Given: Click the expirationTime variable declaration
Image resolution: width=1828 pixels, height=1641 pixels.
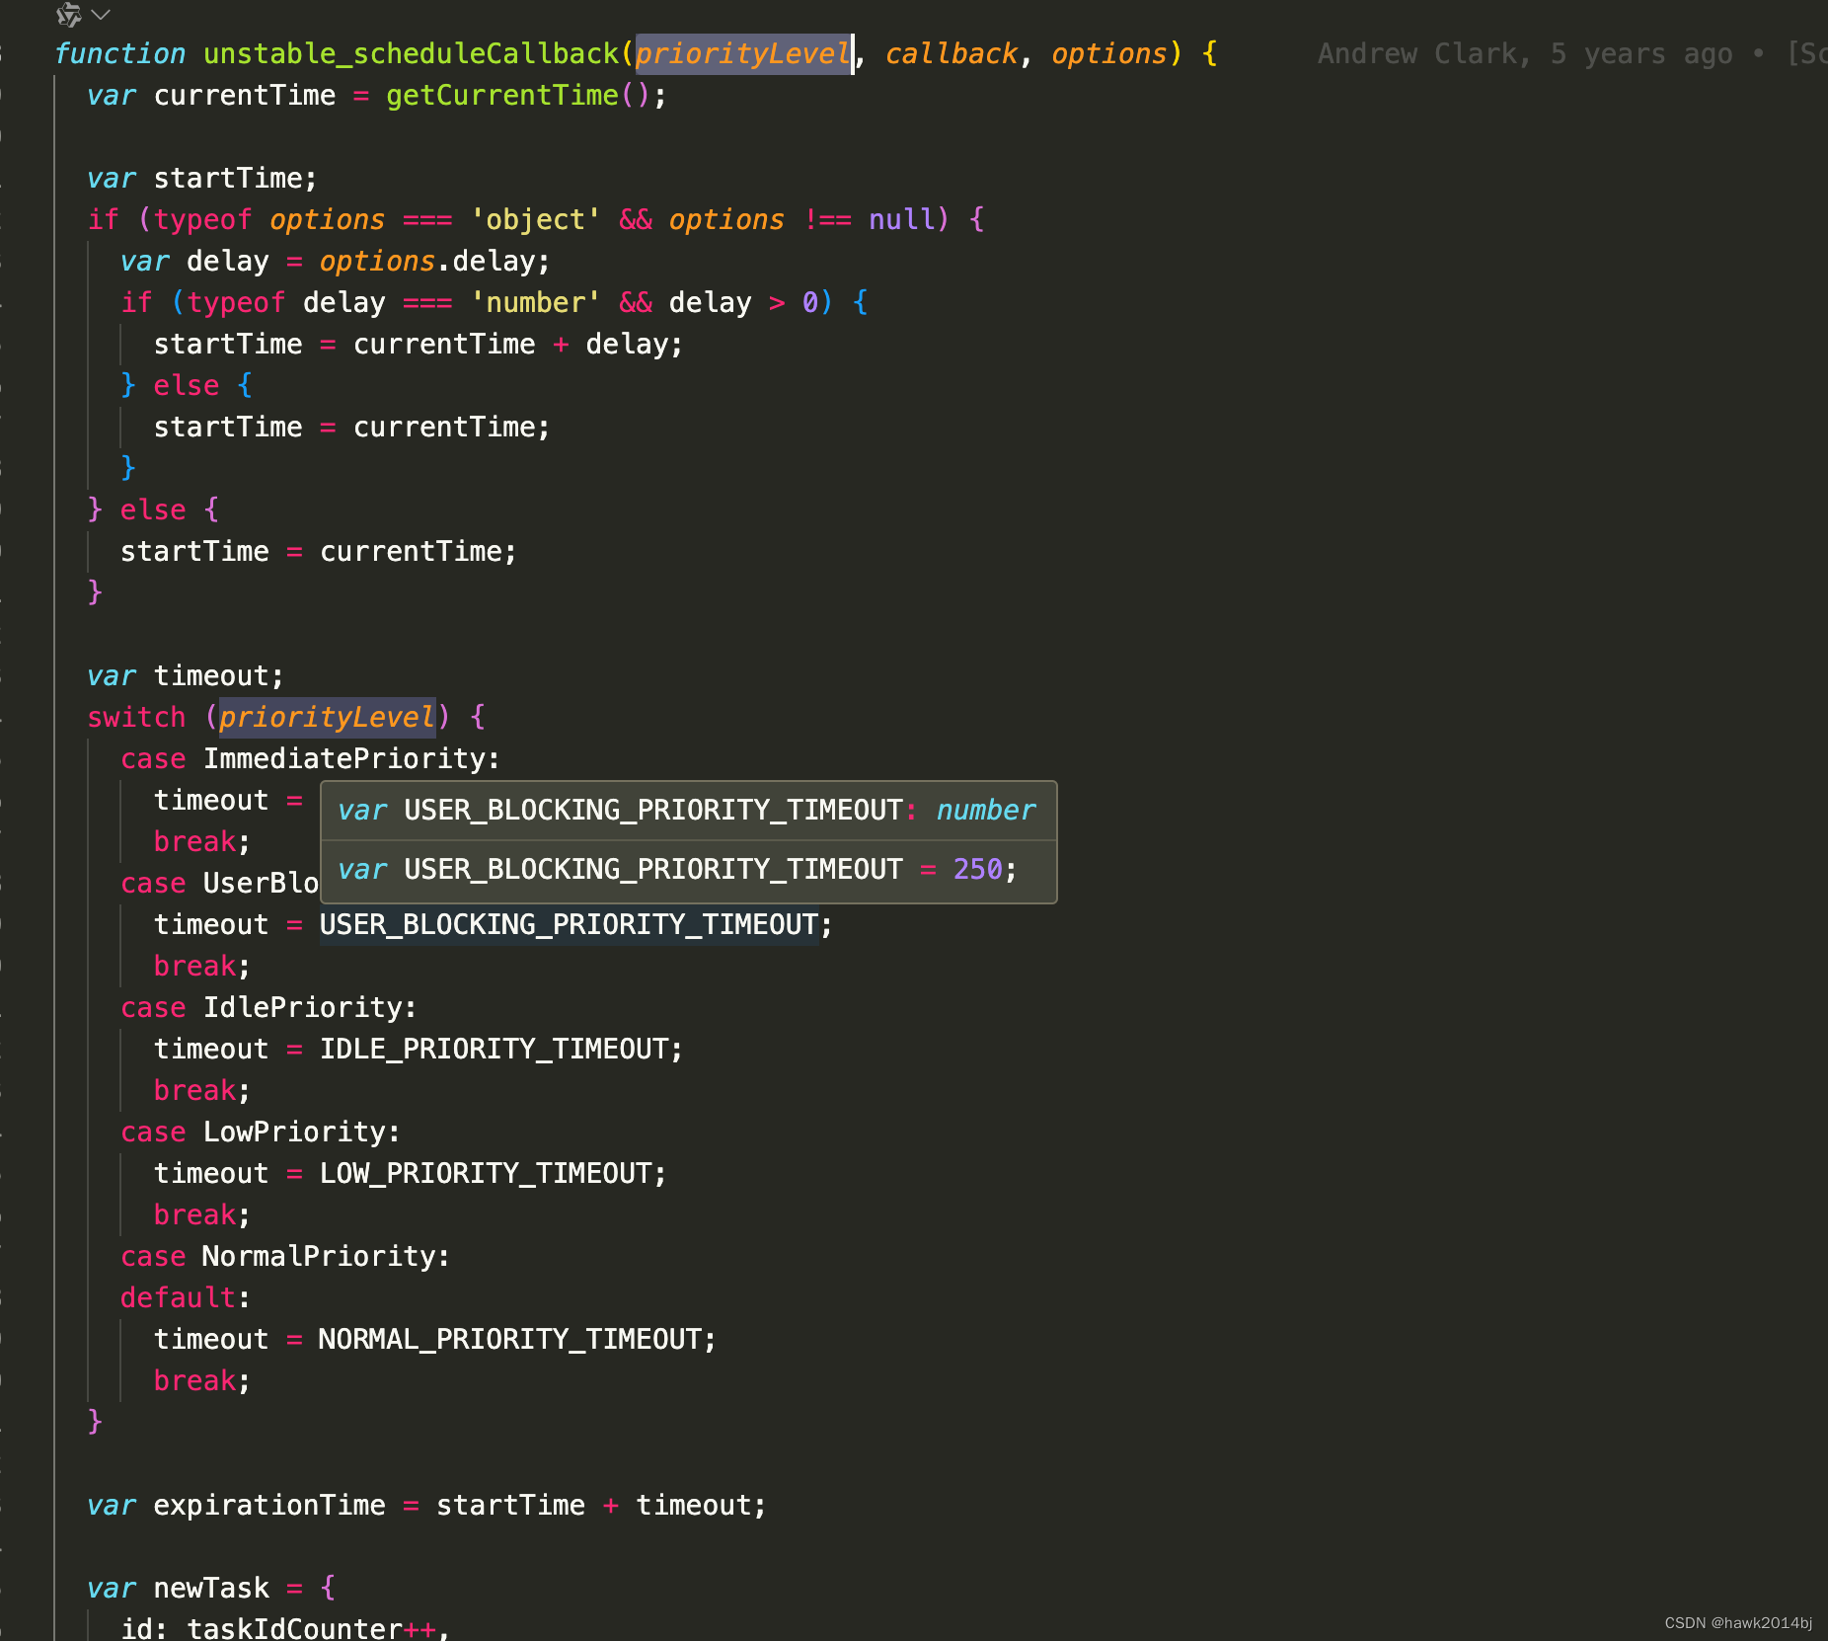Looking at the screenshot, I should [267, 1505].
